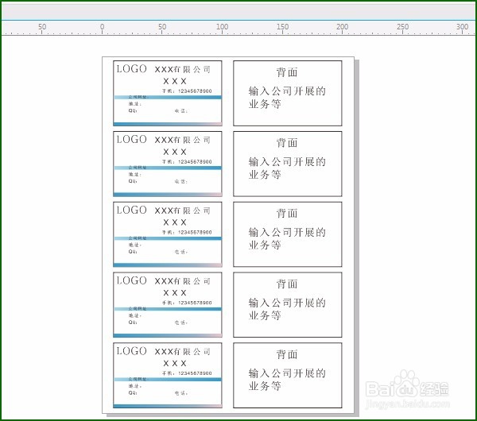Select the '背面' heading in the second back card
This screenshot has height=421, width=477.
(287, 143)
